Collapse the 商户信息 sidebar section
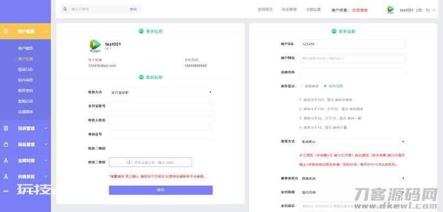This screenshot has height=212, width=443. pos(46,31)
